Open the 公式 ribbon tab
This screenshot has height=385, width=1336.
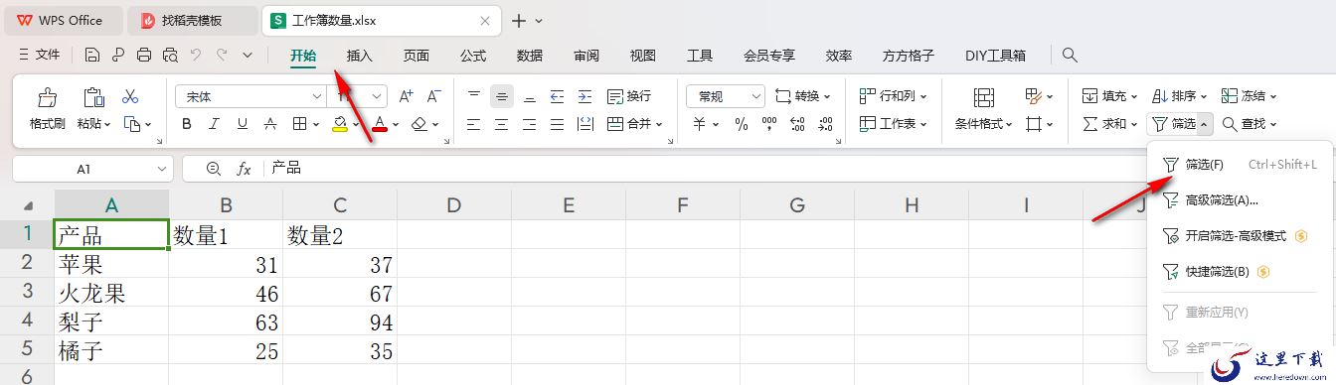coord(473,56)
